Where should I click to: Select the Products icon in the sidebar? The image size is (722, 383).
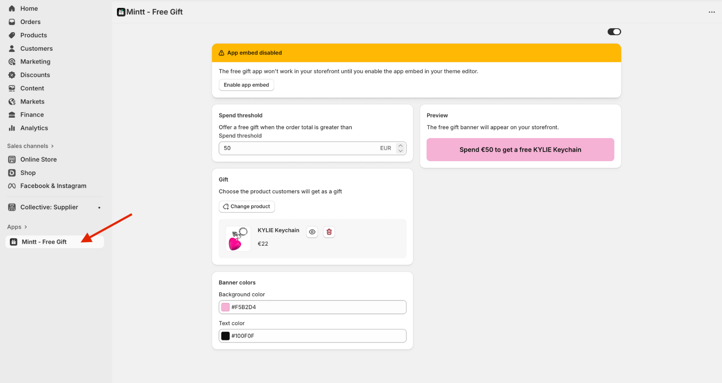point(12,35)
